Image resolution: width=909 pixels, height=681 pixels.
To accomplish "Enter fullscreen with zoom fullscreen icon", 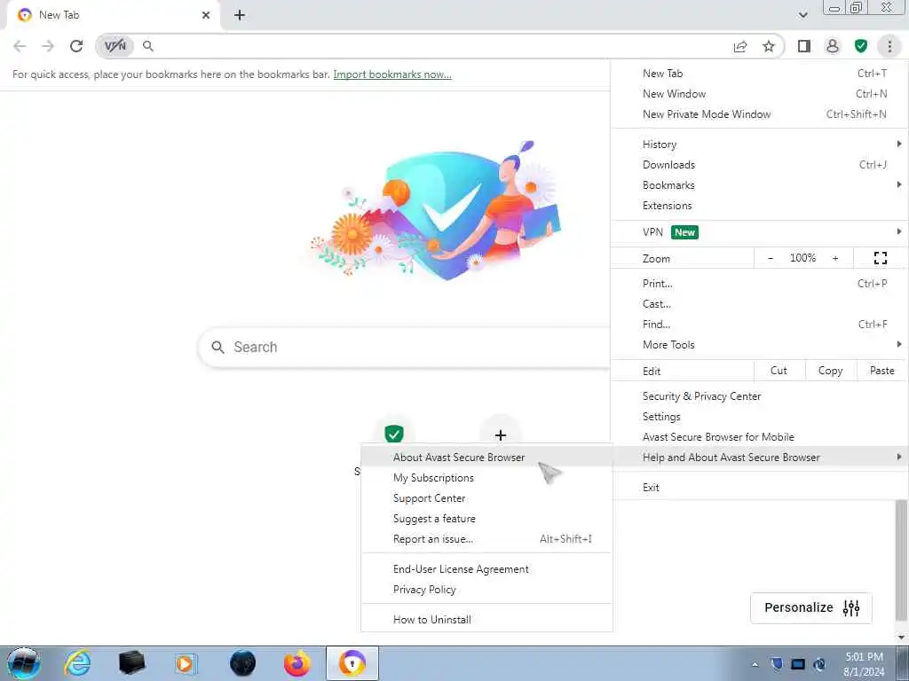I will pos(880,258).
